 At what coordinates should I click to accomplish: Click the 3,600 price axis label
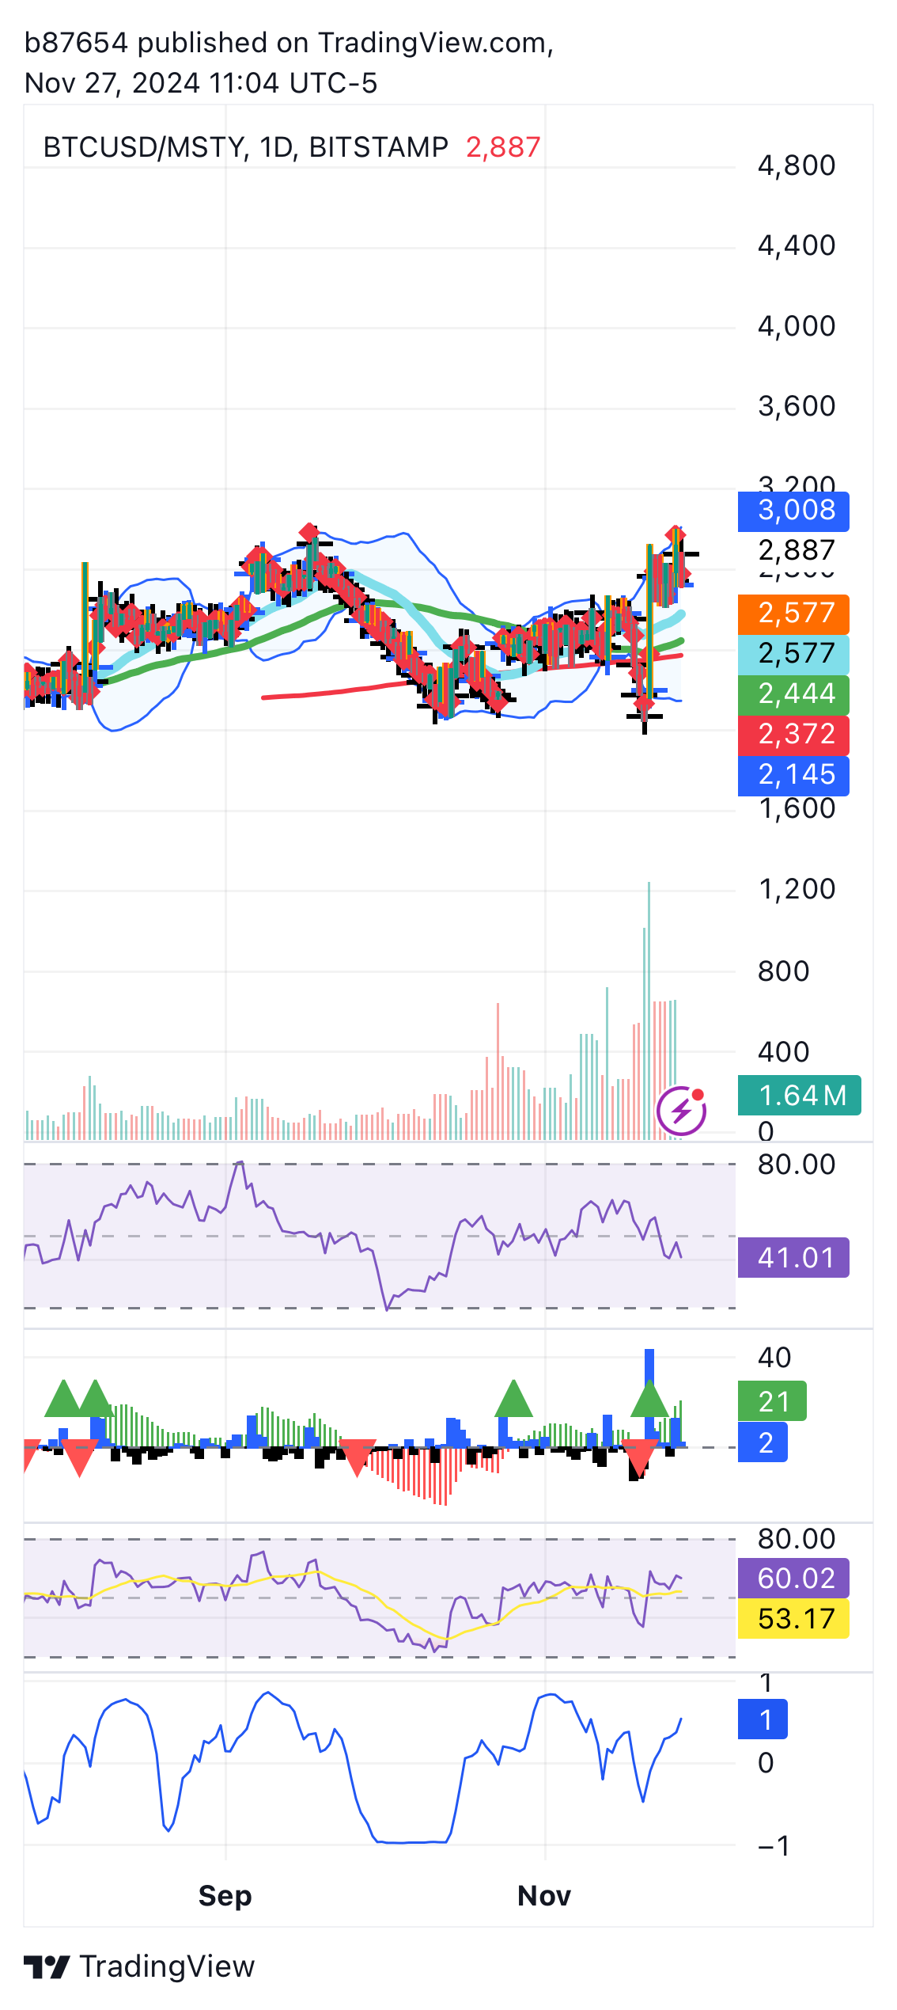(797, 406)
